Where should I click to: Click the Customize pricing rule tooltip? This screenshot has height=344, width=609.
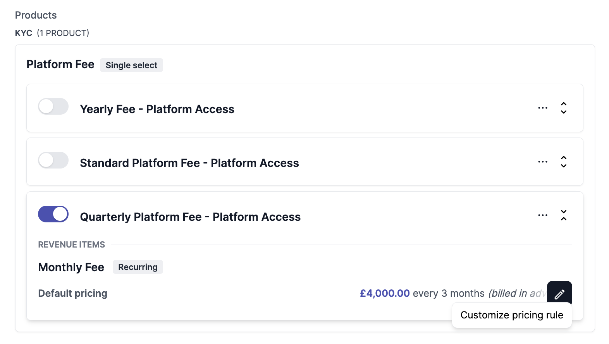click(511, 315)
